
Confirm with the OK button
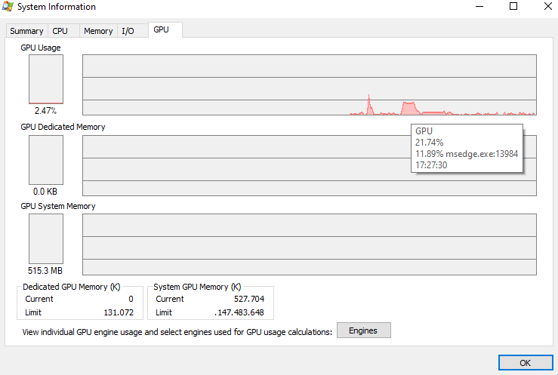click(526, 363)
